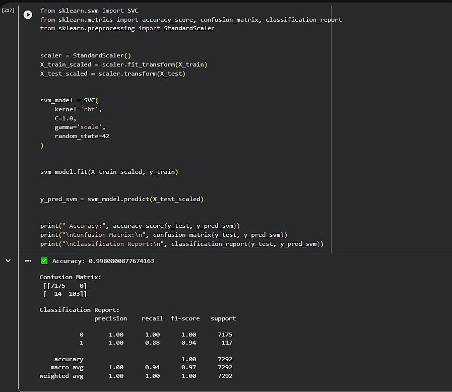Click the Confusion Matrix output heading

pyautogui.click(x=70, y=277)
